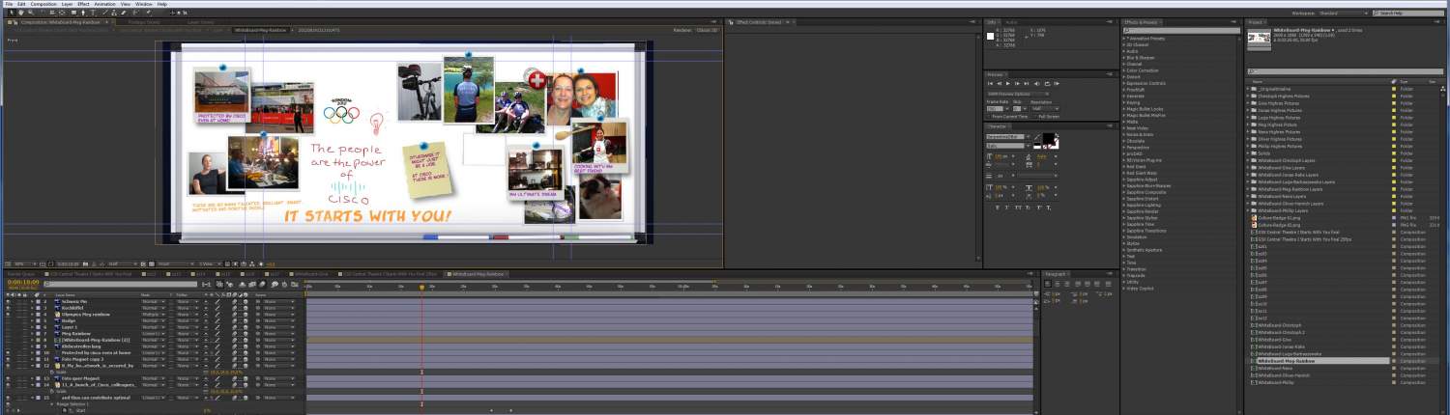The width and height of the screenshot is (1450, 415).
Task: Click the current timecode in timeline
Action: pyautogui.click(x=22, y=282)
